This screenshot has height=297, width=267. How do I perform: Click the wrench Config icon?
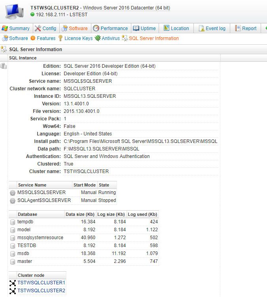pos(38,29)
